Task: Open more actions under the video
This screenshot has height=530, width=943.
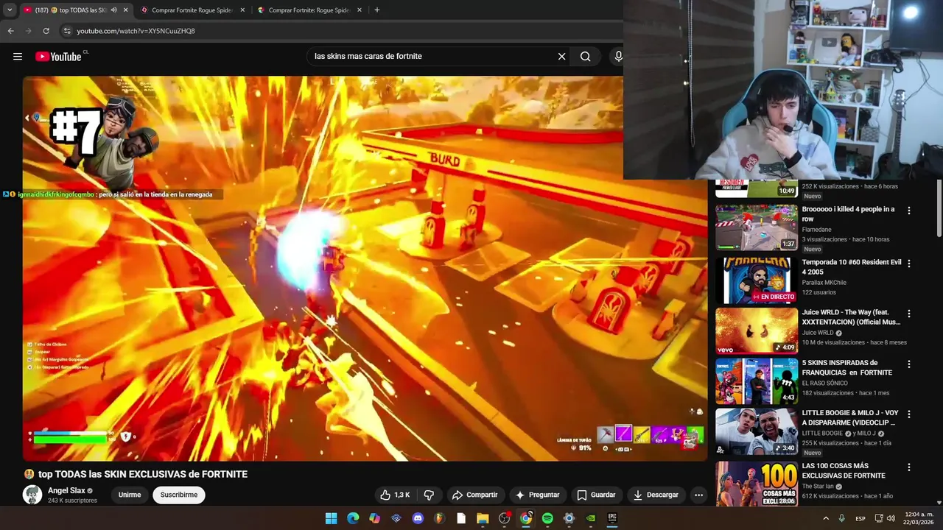Action: click(698, 495)
